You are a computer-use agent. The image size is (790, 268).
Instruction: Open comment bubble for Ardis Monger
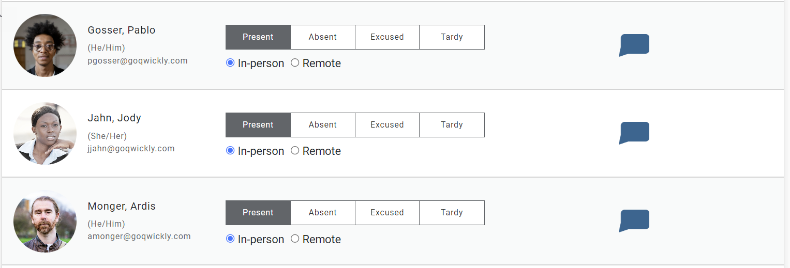[634, 220]
